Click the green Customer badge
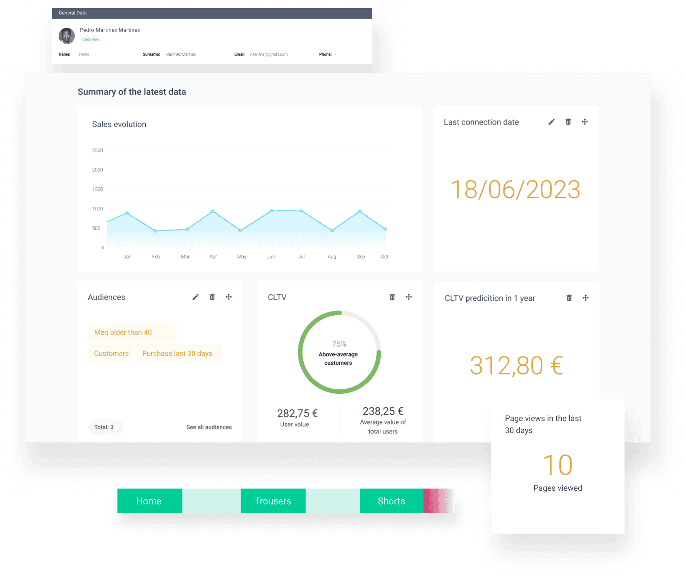The width and height of the screenshot is (685, 578). point(91,40)
